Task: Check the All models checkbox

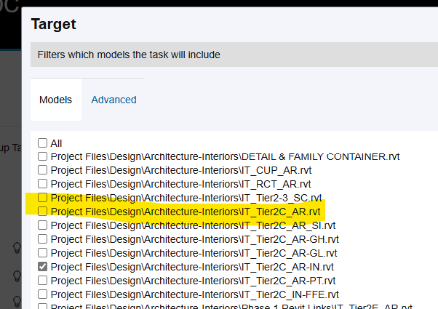Action: [x=43, y=143]
